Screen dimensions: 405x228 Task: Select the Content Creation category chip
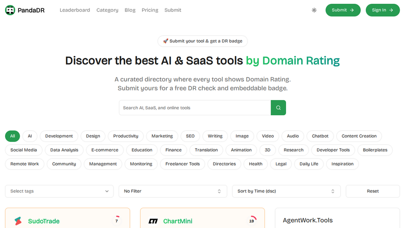359,136
